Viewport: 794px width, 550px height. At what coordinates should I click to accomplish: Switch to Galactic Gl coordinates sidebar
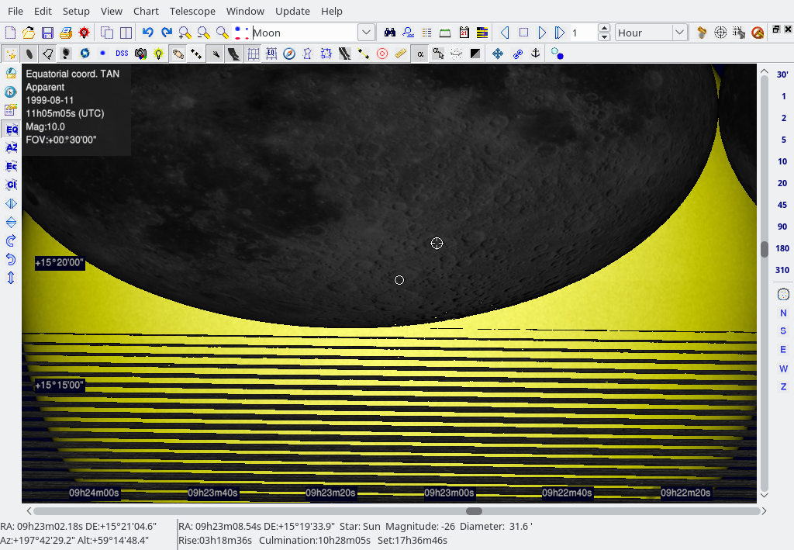11,185
